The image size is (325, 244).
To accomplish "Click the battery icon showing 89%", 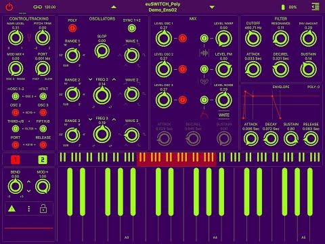I will [283, 7].
